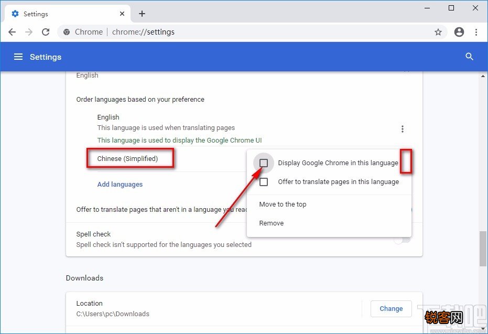The image size is (488, 334).
Task: Reload the Settings page
Action: point(46,32)
